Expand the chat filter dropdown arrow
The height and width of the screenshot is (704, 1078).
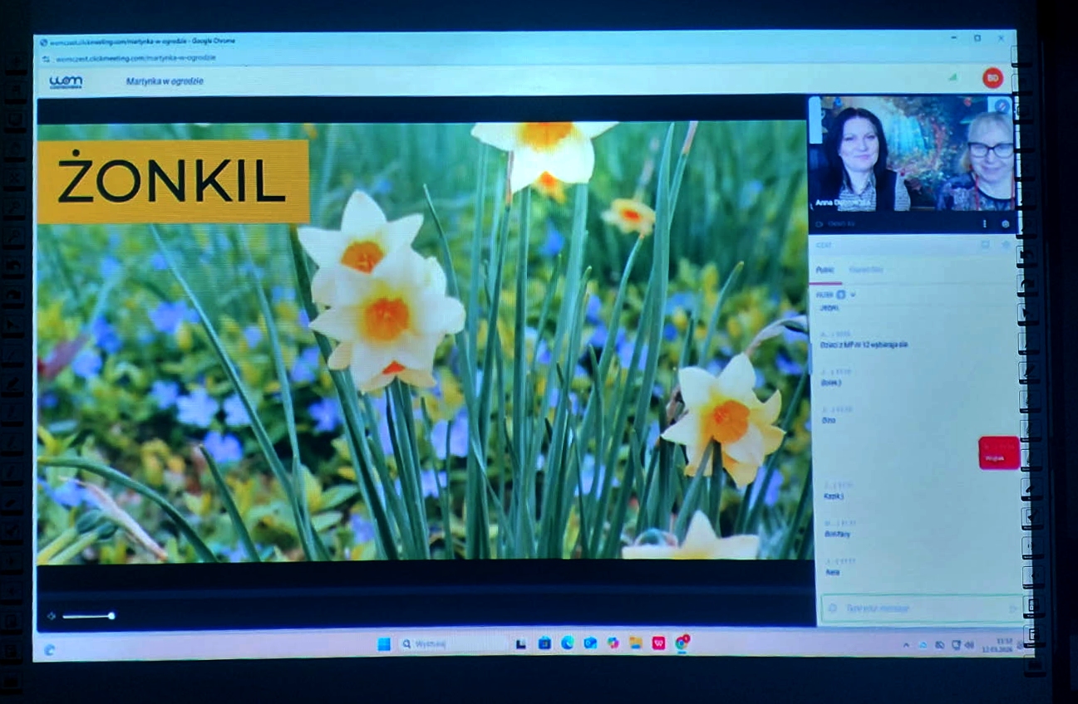[x=853, y=295]
